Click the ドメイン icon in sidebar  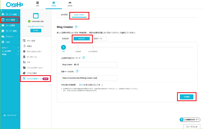tap(3, 37)
